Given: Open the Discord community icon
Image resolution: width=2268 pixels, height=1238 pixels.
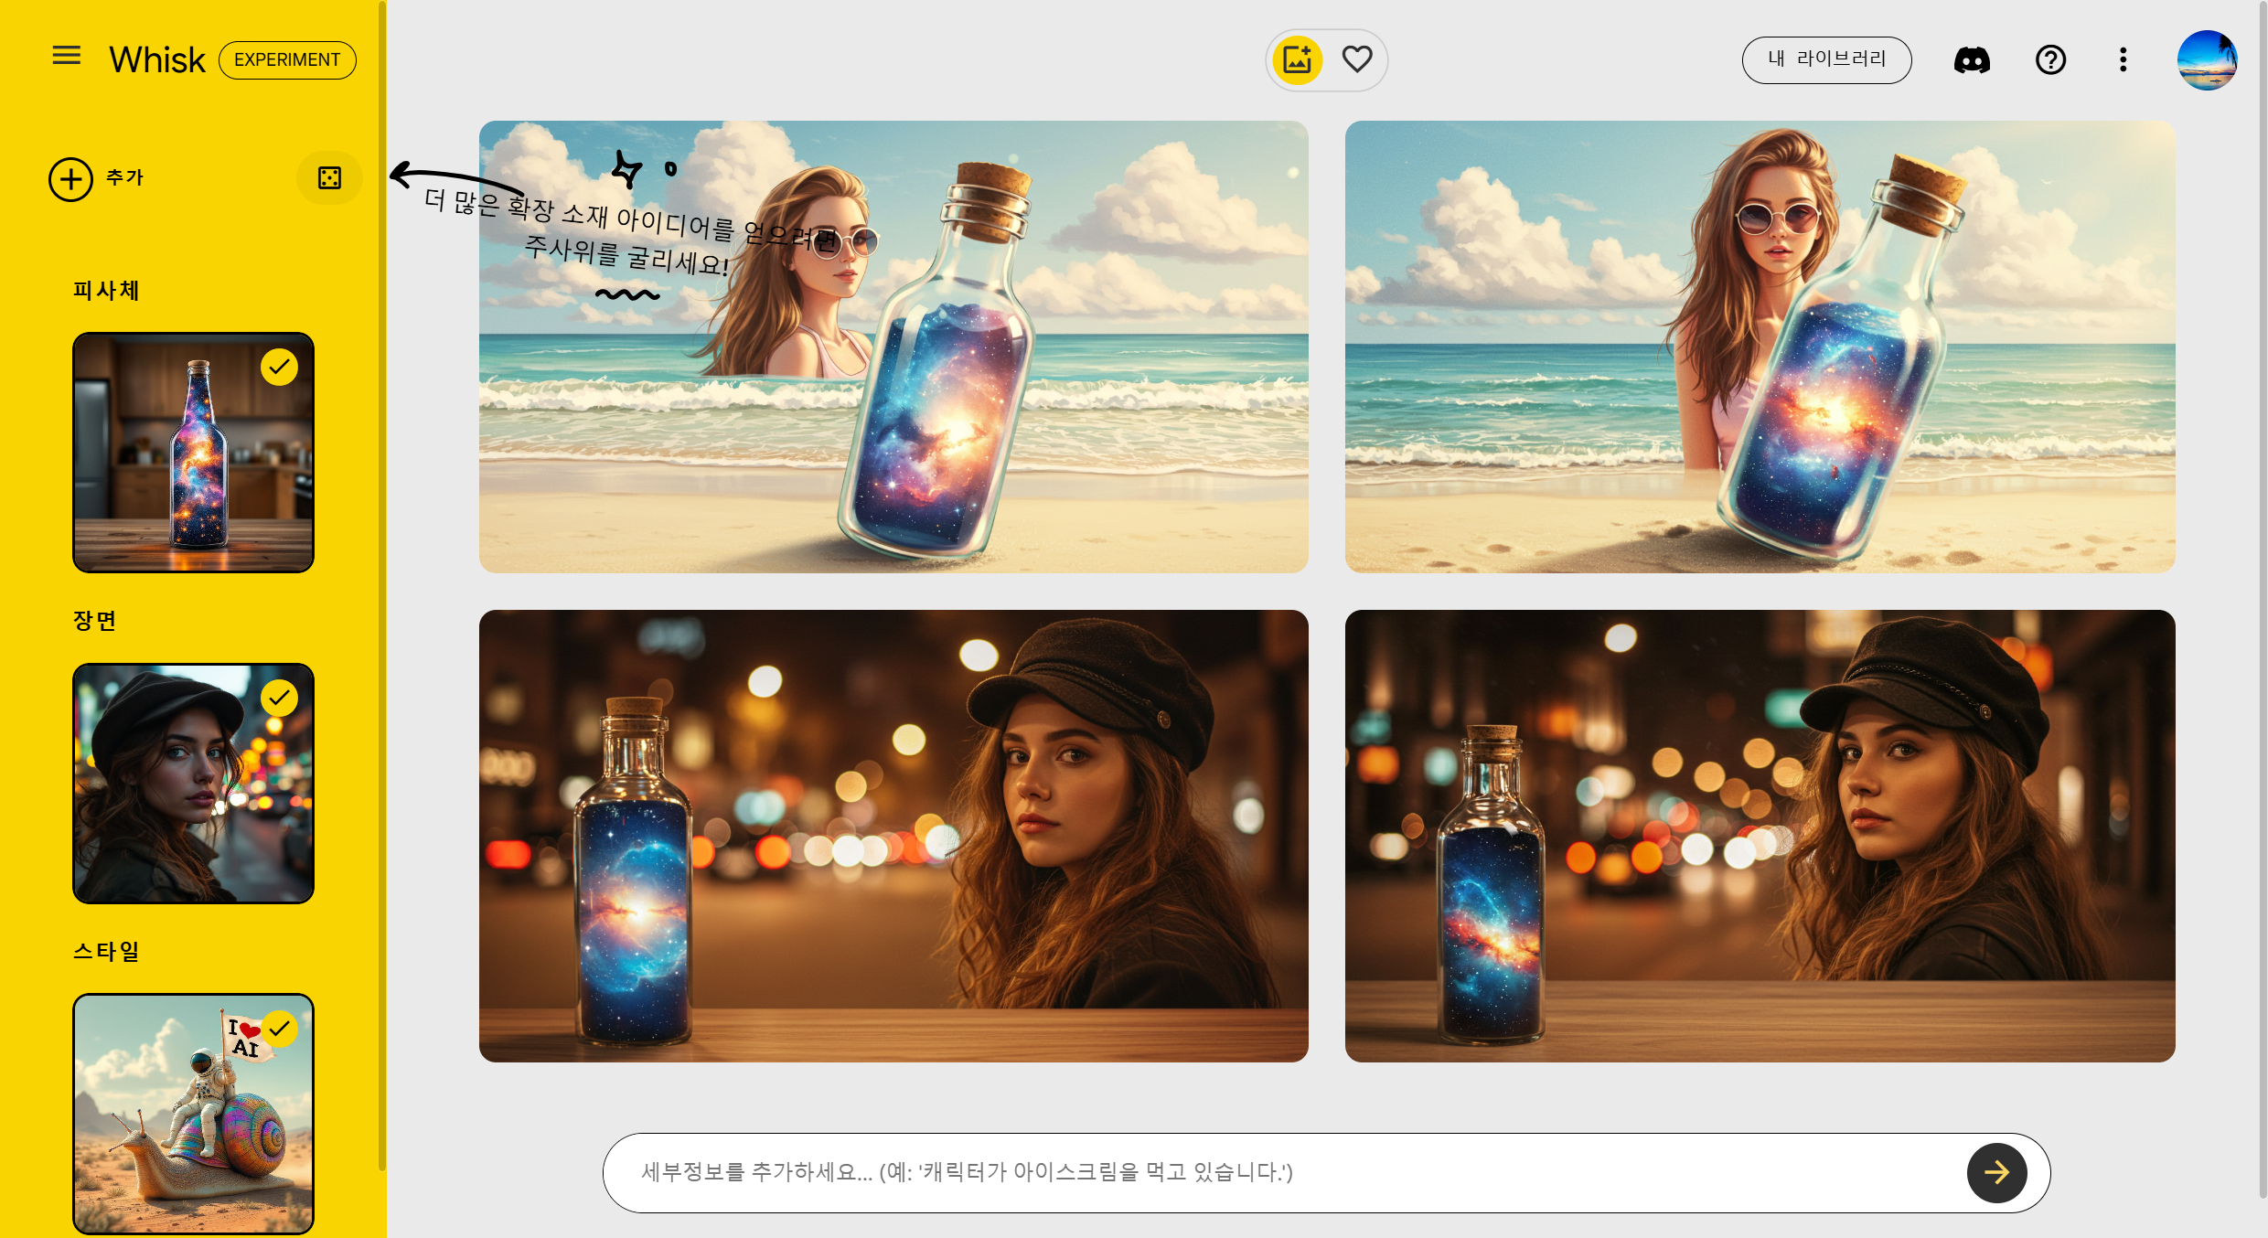Looking at the screenshot, I should (x=1972, y=60).
